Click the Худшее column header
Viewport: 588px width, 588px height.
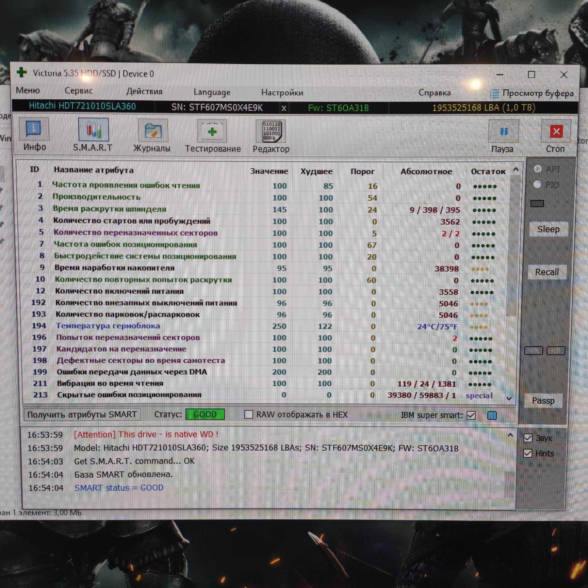(316, 171)
